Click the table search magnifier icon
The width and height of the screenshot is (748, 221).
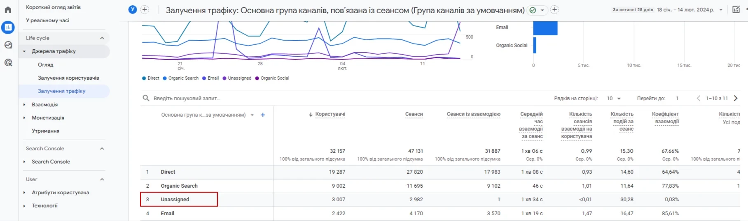(146, 98)
